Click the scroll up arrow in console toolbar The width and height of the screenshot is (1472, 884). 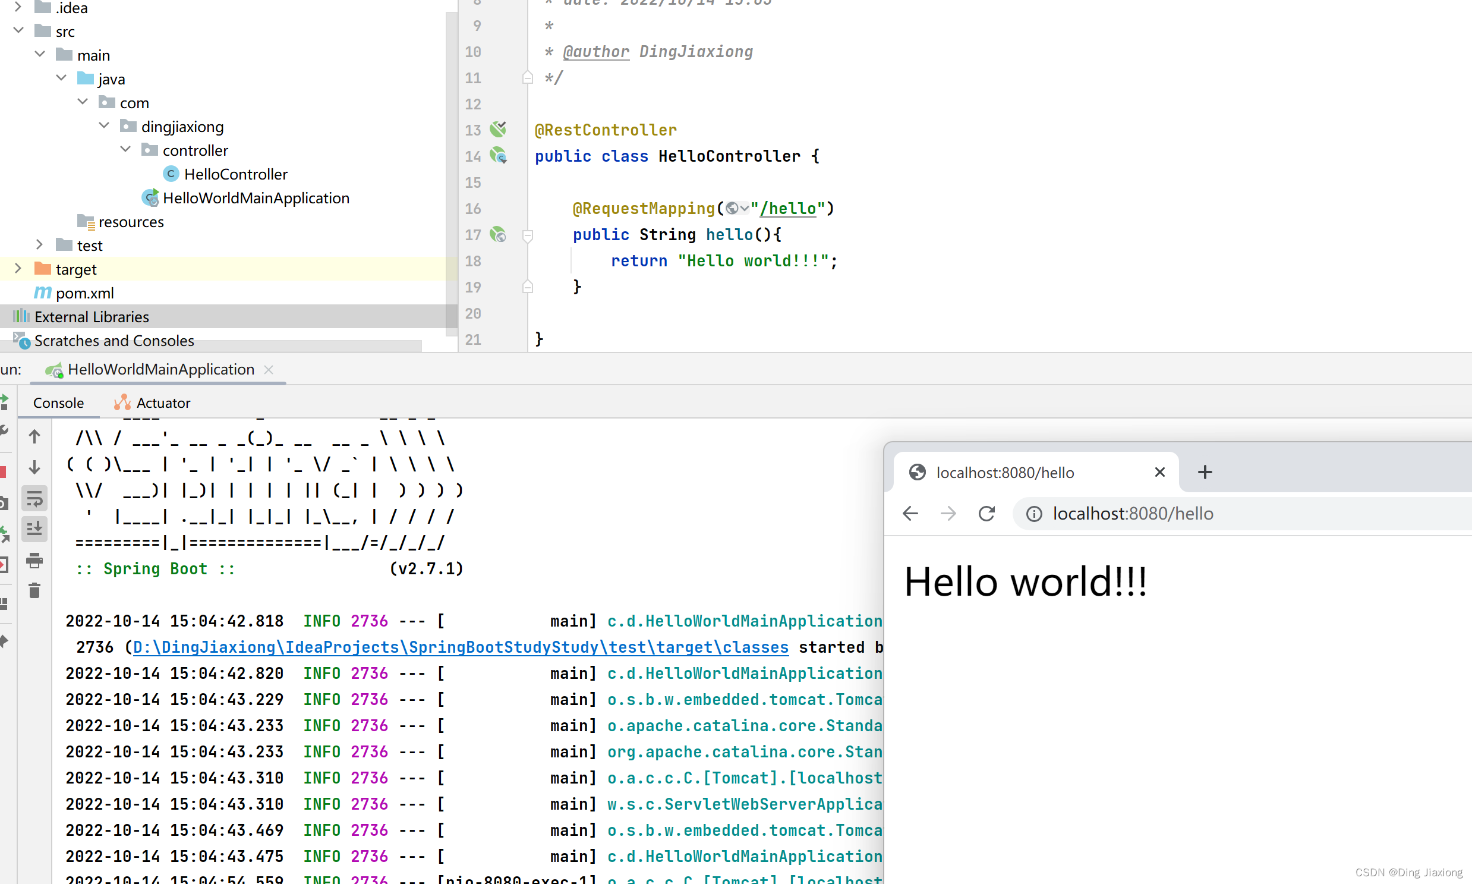34,436
